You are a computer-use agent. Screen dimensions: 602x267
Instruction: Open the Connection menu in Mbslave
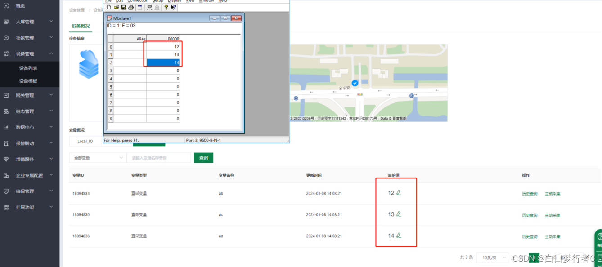(137, 1)
